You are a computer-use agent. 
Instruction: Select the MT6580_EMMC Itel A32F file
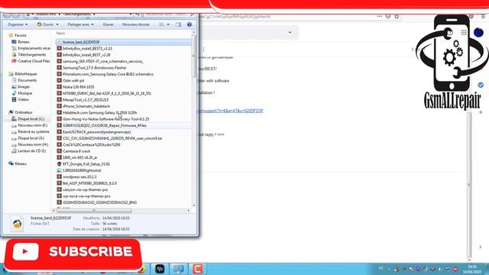(107, 93)
